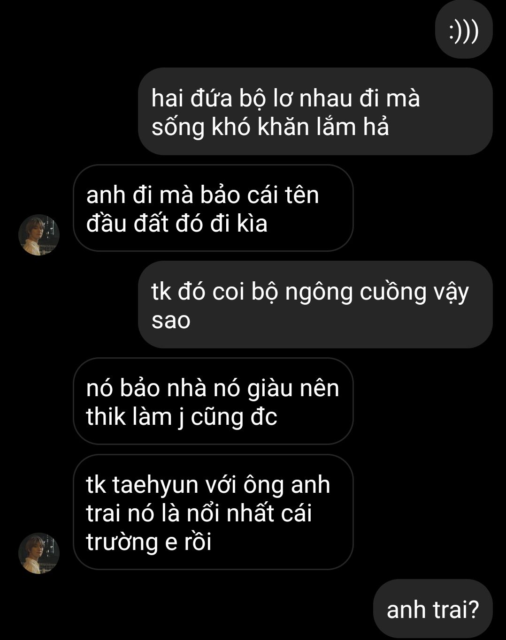Open sender avatar beside "trường e rồi" message

pos(39,553)
